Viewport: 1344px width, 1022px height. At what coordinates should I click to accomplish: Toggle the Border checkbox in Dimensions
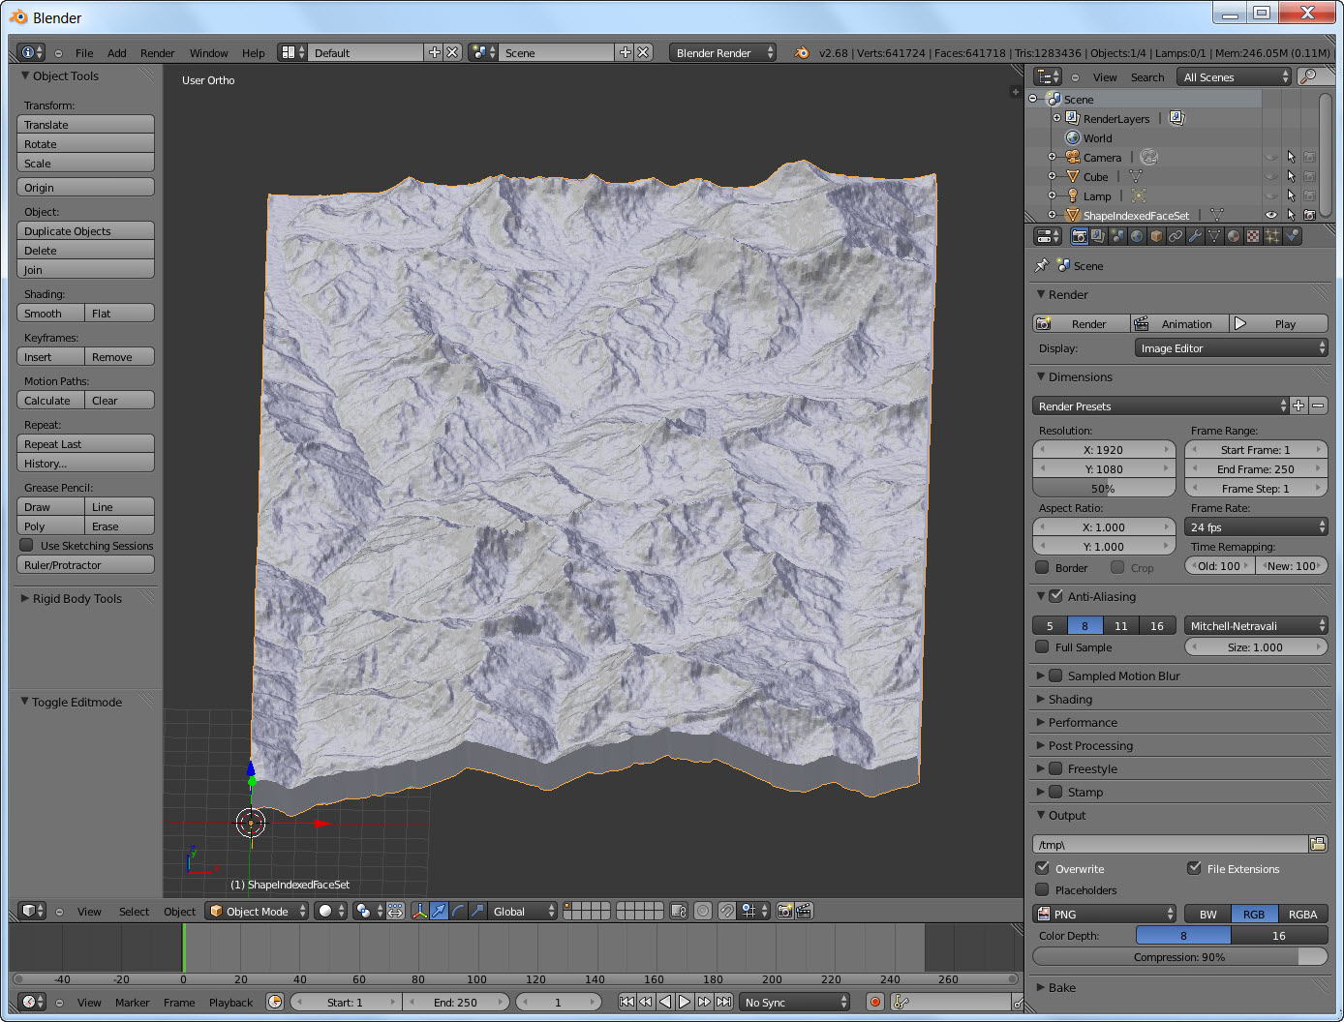tap(1043, 567)
